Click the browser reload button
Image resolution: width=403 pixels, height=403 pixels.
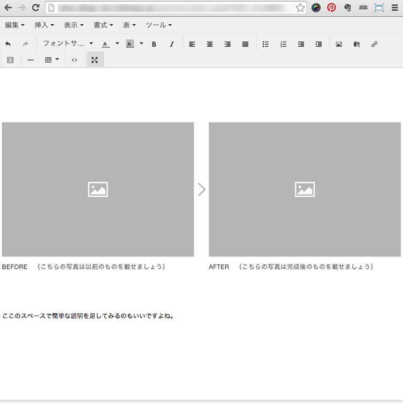(x=36, y=8)
